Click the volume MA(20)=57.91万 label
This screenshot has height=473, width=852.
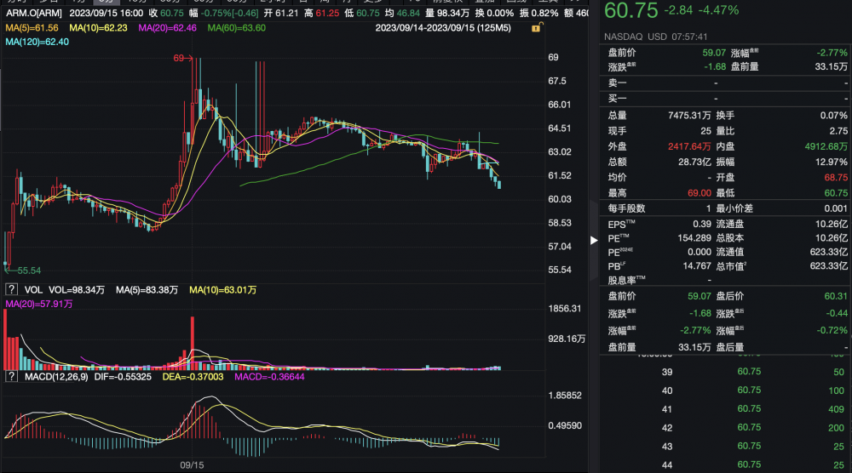point(39,304)
